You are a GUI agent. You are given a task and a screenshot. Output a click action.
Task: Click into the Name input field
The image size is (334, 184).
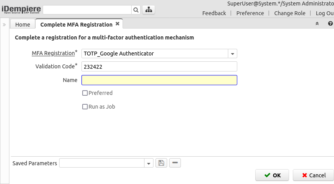(x=159, y=80)
